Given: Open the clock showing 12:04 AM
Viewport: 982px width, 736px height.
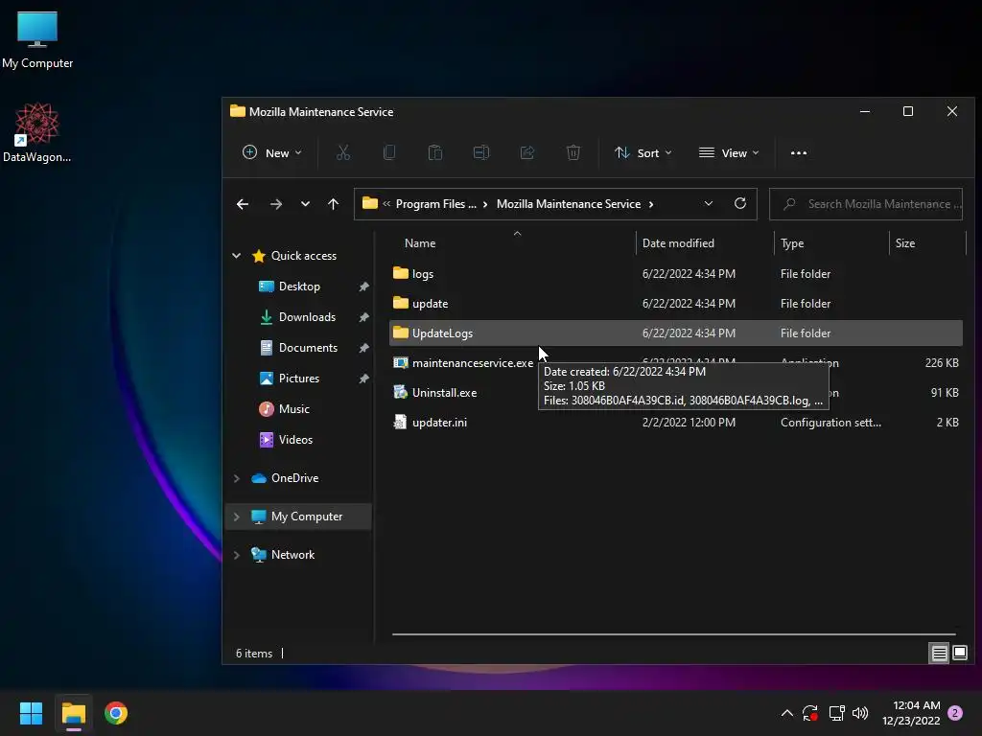Looking at the screenshot, I should pos(911,713).
